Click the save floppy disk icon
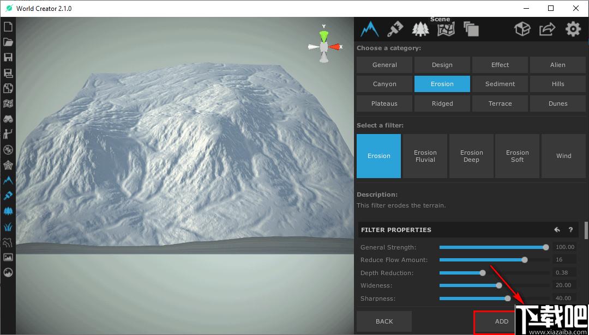The height and width of the screenshot is (335, 589). (8, 57)
